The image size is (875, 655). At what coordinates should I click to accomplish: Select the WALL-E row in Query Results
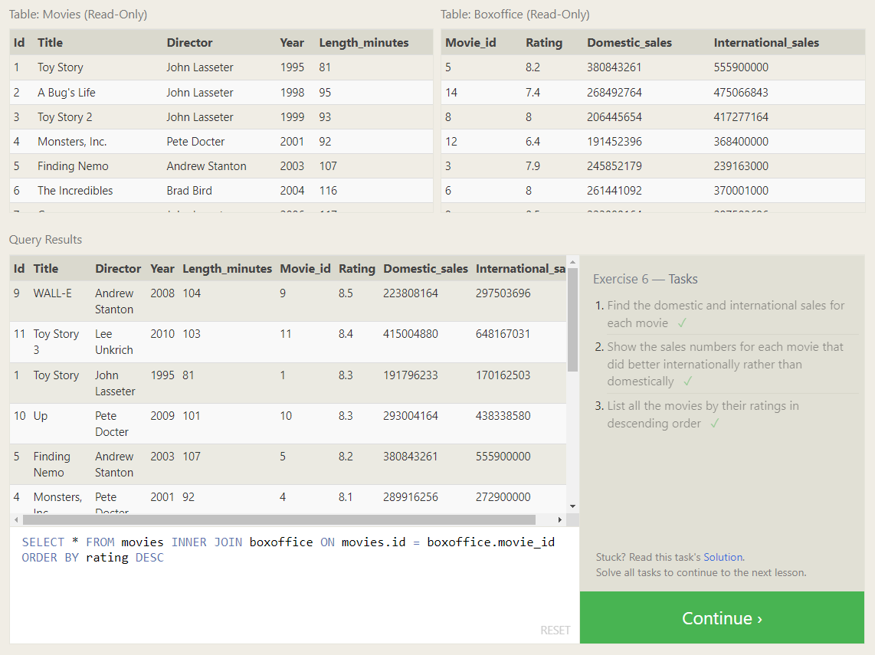(x=287, y=301)
